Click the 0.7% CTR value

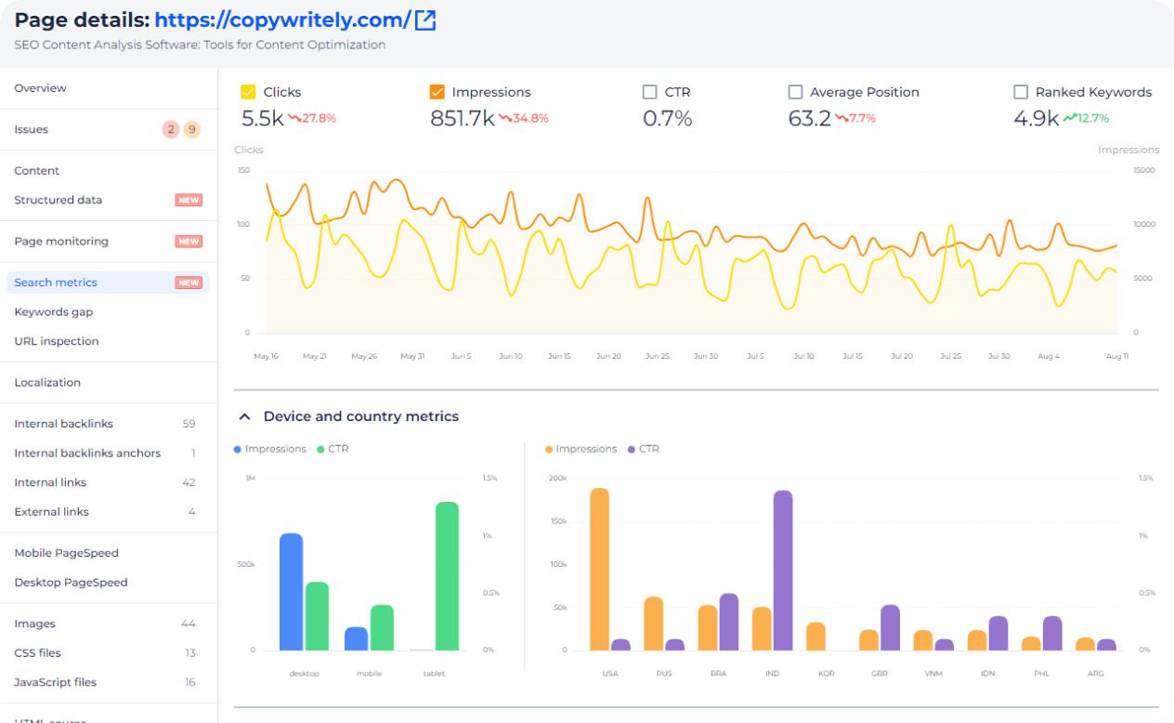coord(668,119)
